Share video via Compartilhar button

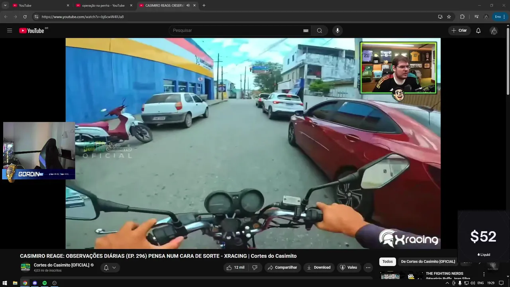[x=282, y=267]
